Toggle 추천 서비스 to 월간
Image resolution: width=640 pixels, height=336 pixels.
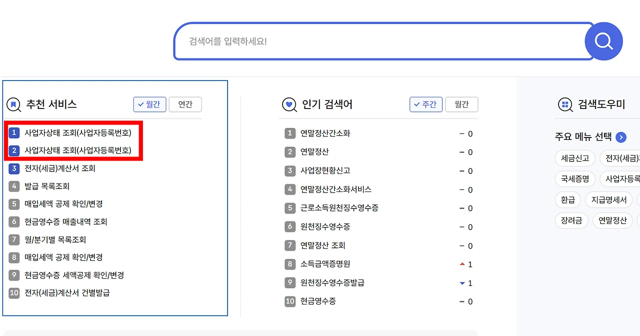(149, 104)
